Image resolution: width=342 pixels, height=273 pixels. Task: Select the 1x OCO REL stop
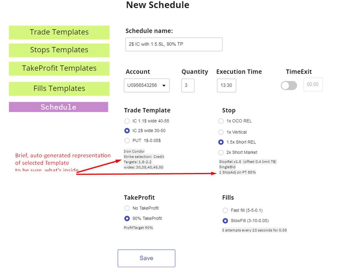[x=221, y=121]
